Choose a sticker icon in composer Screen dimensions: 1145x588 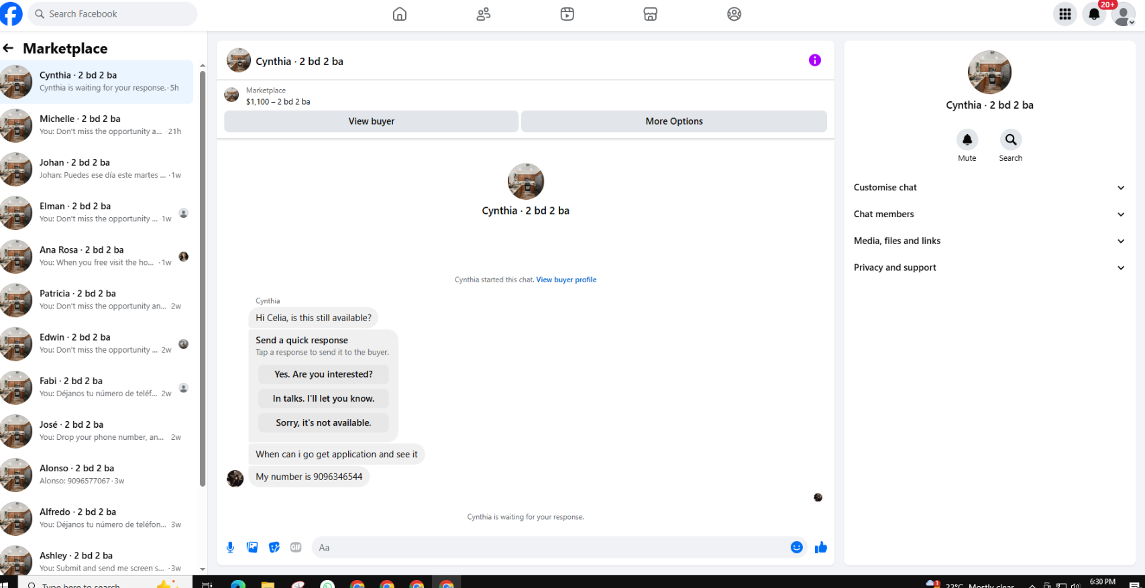(x=274, y=547)
